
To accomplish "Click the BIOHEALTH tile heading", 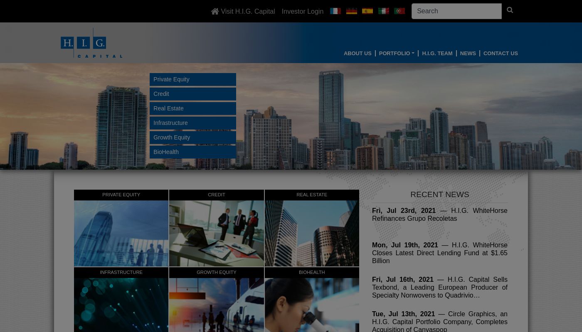I will tap(312, 272).
